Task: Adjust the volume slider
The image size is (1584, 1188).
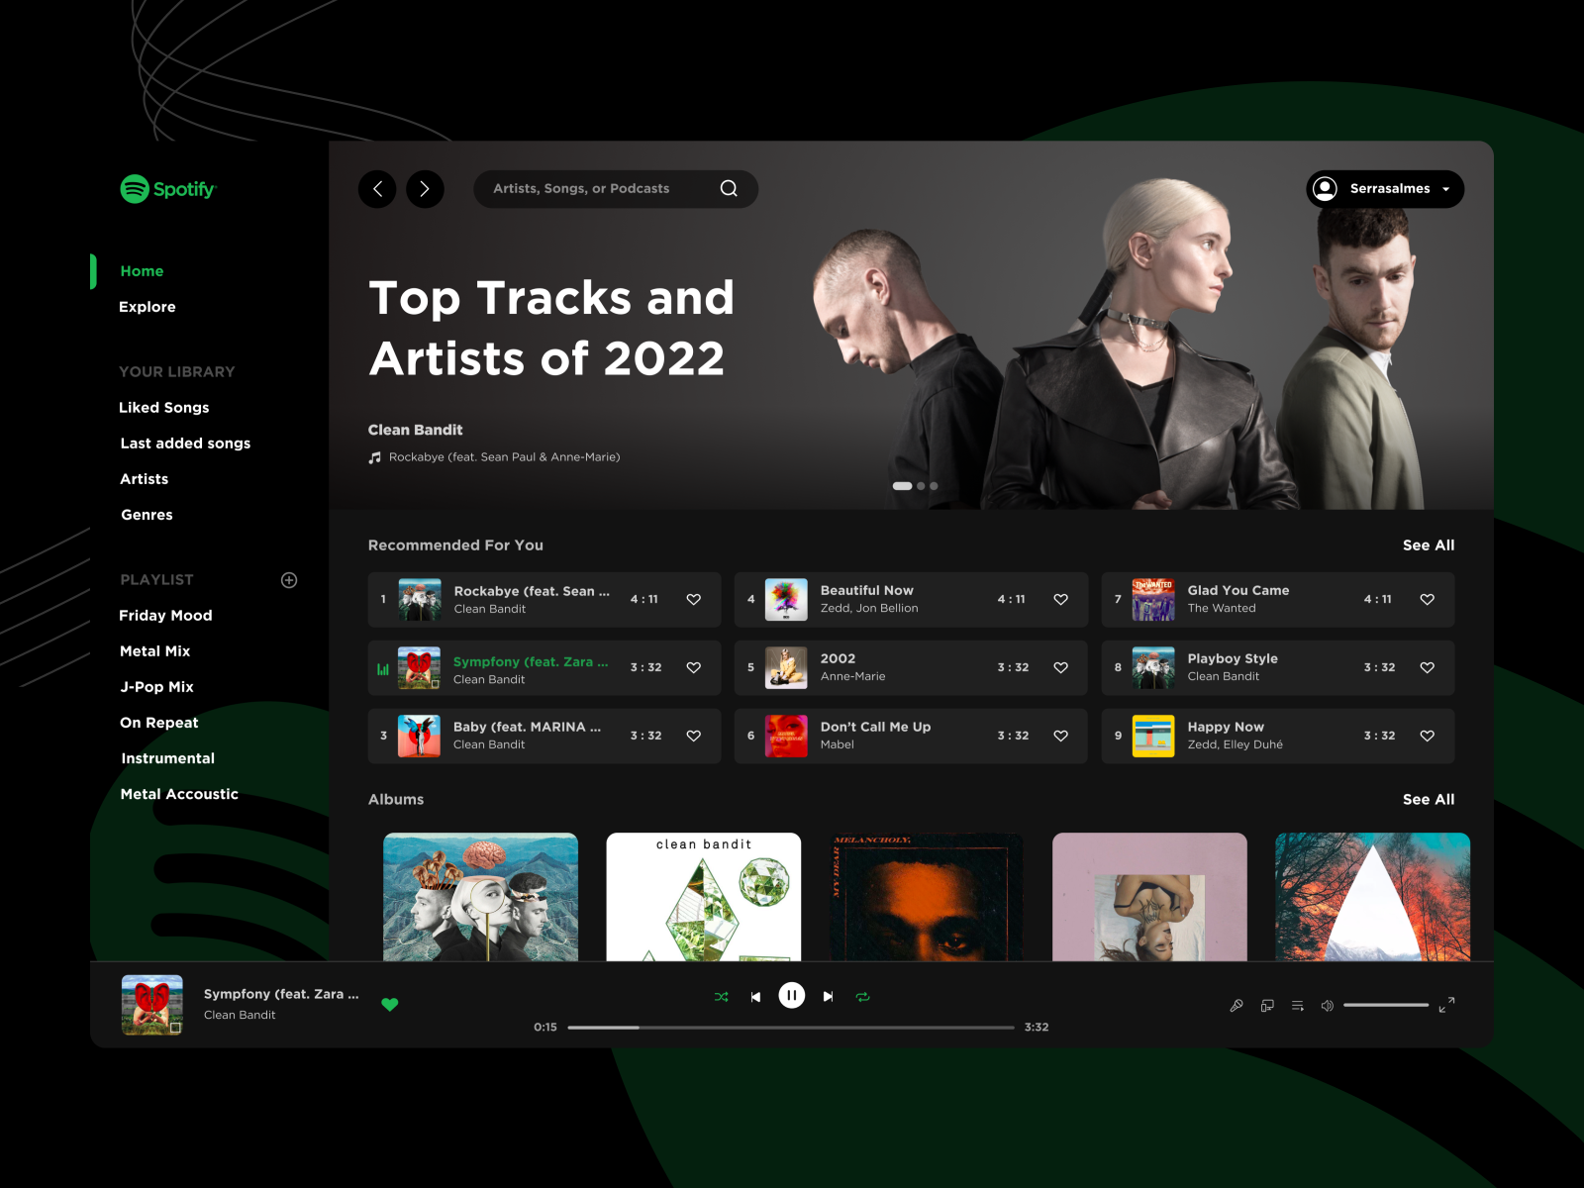Action: pyautogui.click(x=1386, y=1005)
